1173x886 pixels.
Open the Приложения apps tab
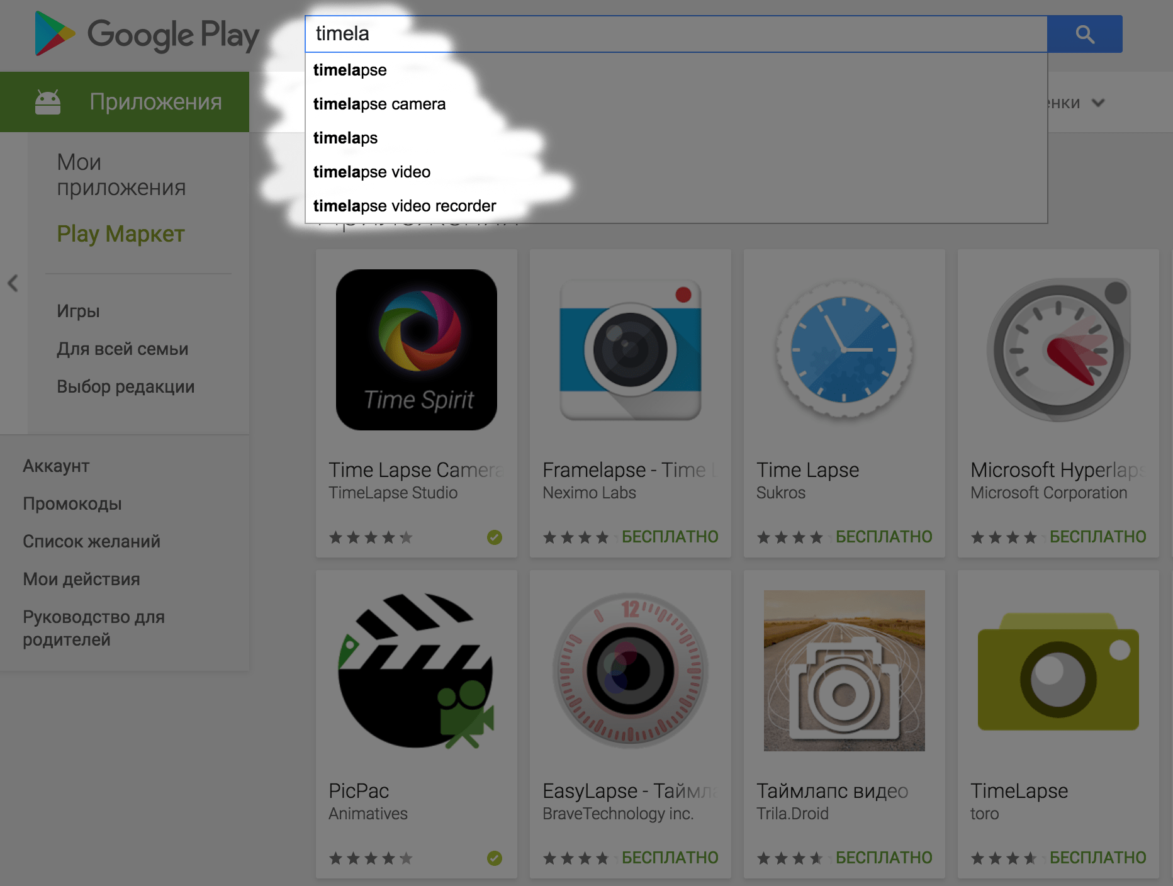pos(125,102)
